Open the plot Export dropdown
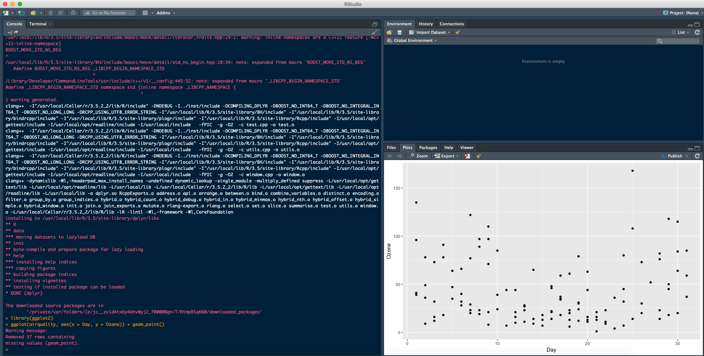 pos(446,156)
